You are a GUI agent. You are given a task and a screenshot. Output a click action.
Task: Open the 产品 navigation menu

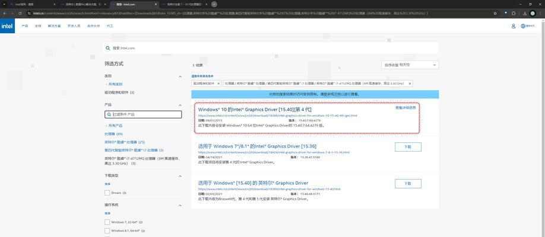[x=25, y=26]
